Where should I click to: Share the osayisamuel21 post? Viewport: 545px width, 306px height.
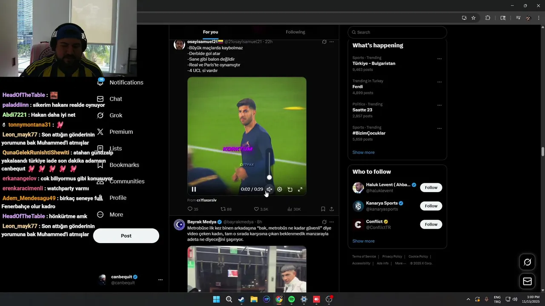(x=332, y=209)
